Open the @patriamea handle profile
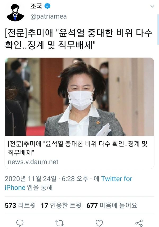Screen dimensions: 159x227 pyautogui.click(x=48, y=16)
